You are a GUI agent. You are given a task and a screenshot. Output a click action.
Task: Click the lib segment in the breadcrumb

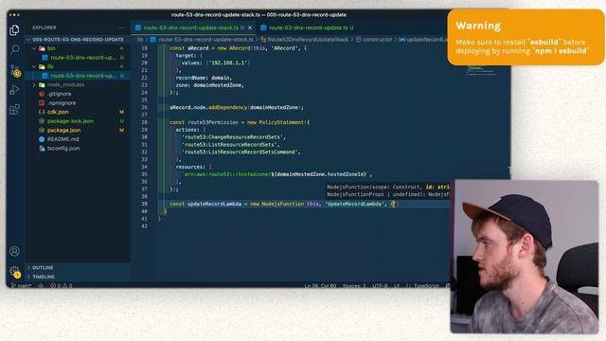pyautogui.click(x=140, y=40)
